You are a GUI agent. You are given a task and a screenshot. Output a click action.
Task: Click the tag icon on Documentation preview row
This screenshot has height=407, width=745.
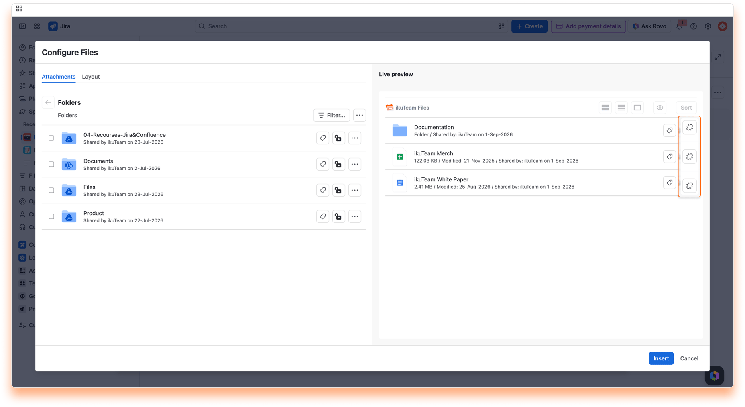(x=669, y=130)
